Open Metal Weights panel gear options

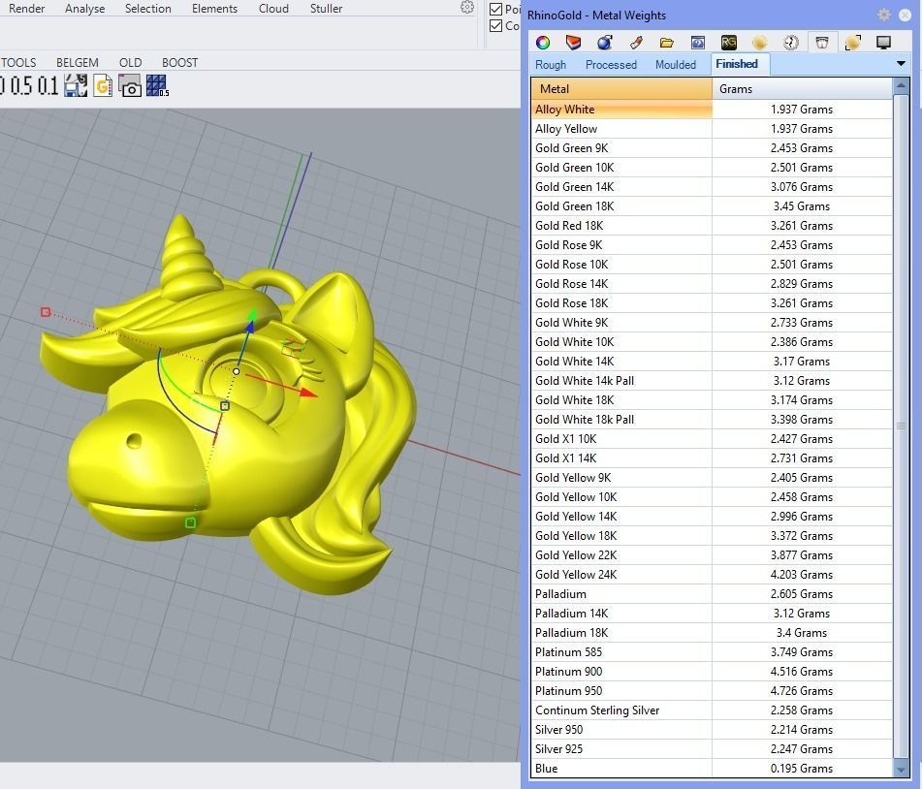pos(884,15)
